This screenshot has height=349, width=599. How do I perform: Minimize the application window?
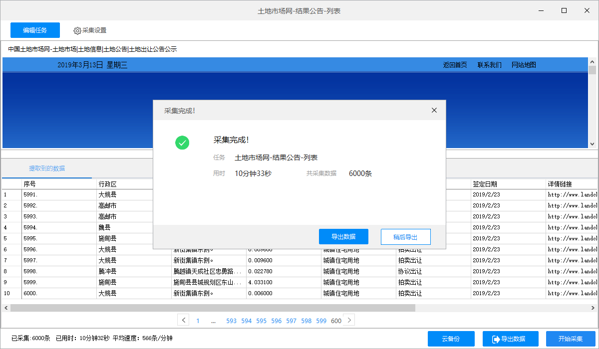[x=541, y=10]
